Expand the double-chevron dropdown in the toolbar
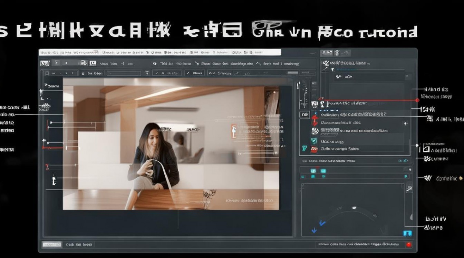This screenshot has height=258, width=464. 147,73
